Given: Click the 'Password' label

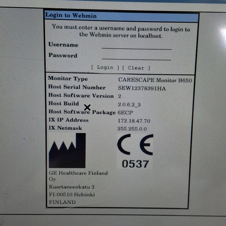Looking at the screenshot, I should [63, 55].
